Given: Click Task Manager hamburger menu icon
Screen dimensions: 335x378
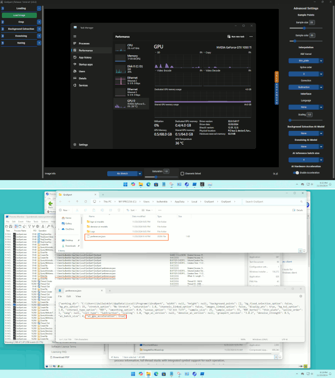Looking at the screenshot, I should [75, 36].
